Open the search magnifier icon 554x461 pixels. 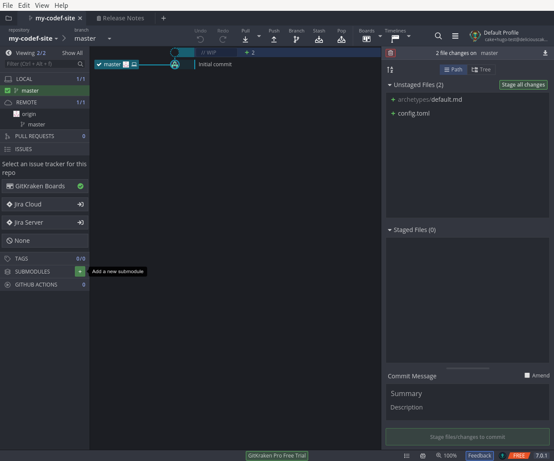tap(438, 36)
